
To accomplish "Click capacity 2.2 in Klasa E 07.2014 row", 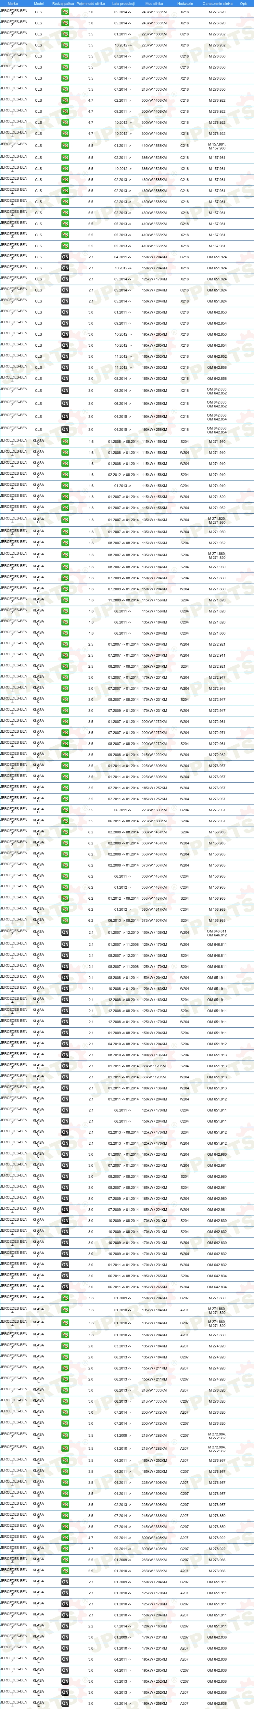I will pyautogui.click(x=91, y=1626).
